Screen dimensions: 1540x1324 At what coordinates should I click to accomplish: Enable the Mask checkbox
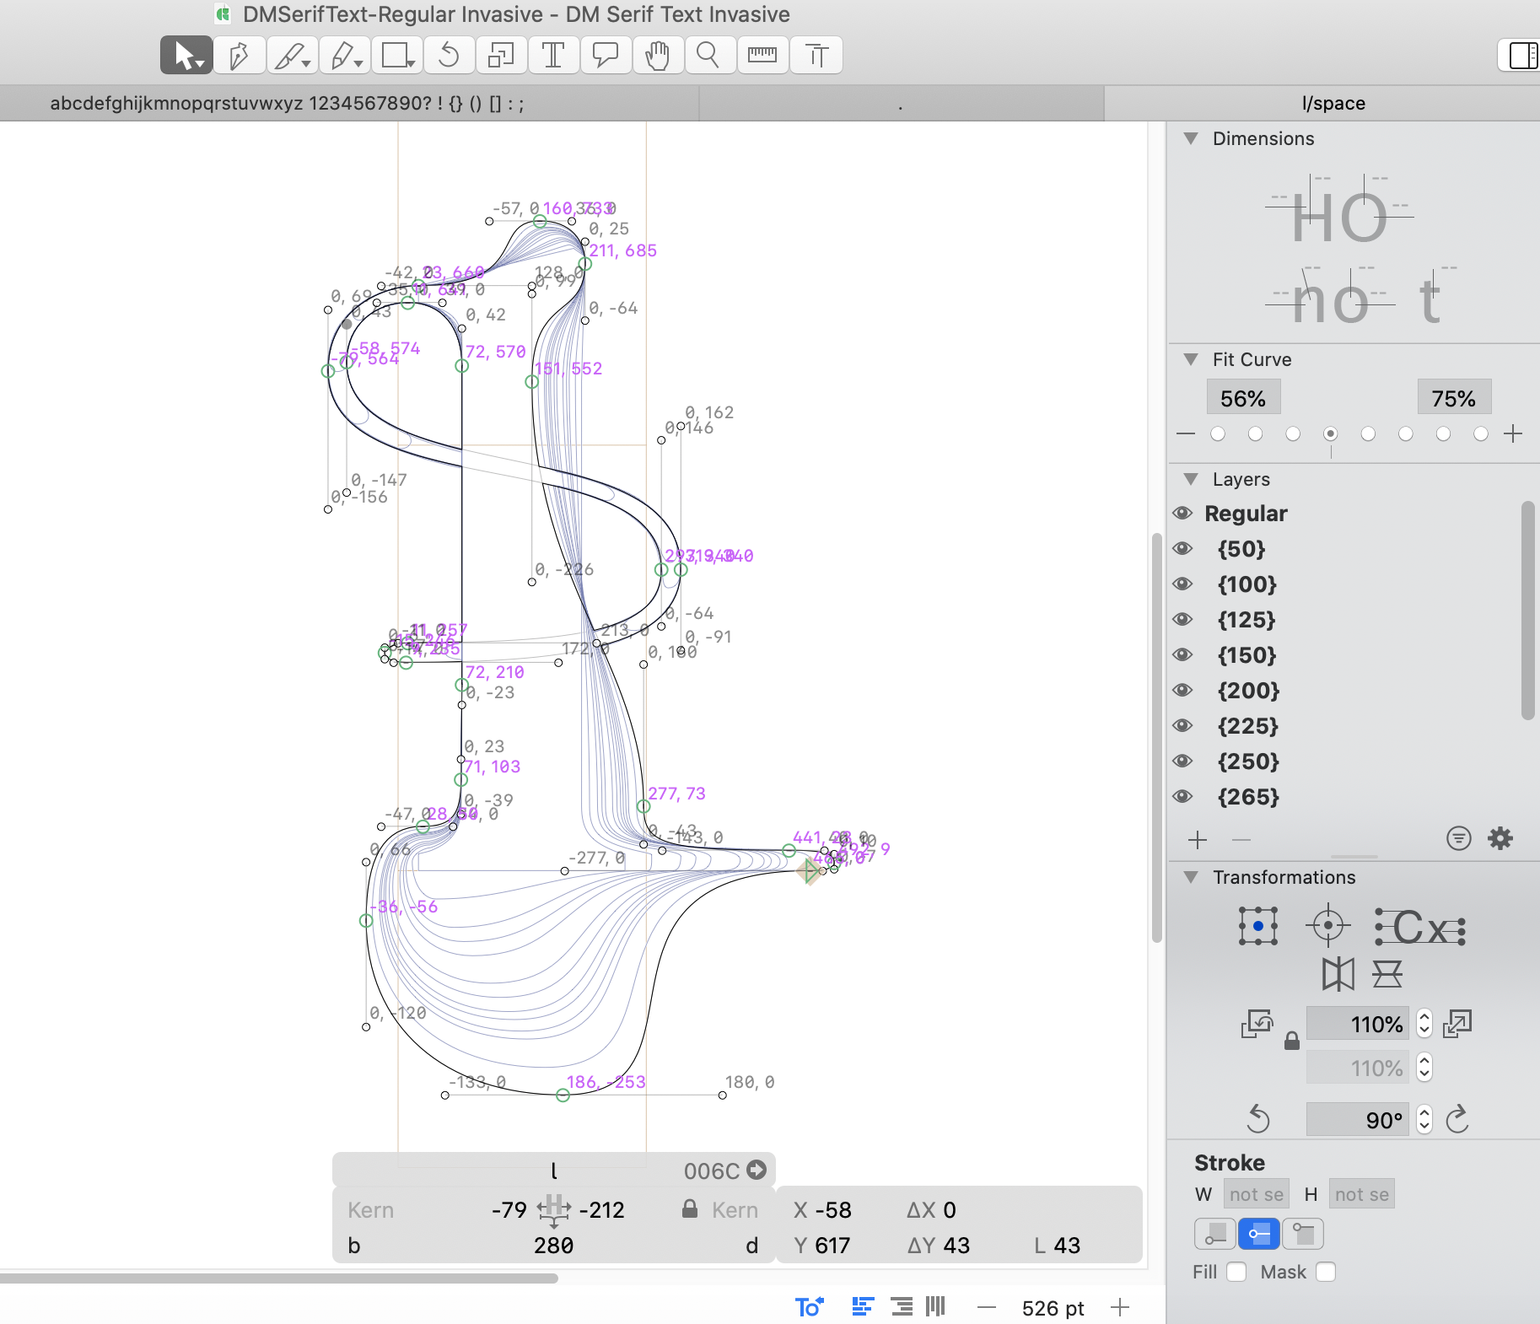(x=1326, y=1272)
